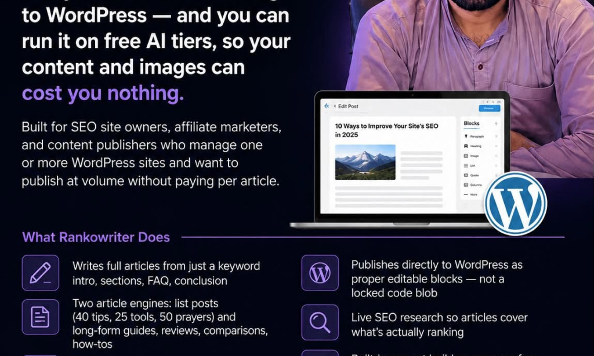Screen dimensions: 594x356
Task: Click the document article engines icon
Action: click(41, 317)
